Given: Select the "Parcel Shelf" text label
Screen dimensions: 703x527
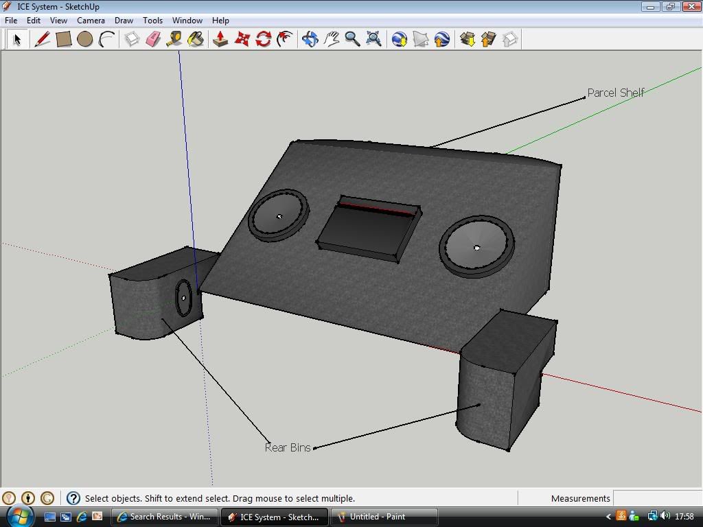Looking at the screenshot, I should 616,93.
